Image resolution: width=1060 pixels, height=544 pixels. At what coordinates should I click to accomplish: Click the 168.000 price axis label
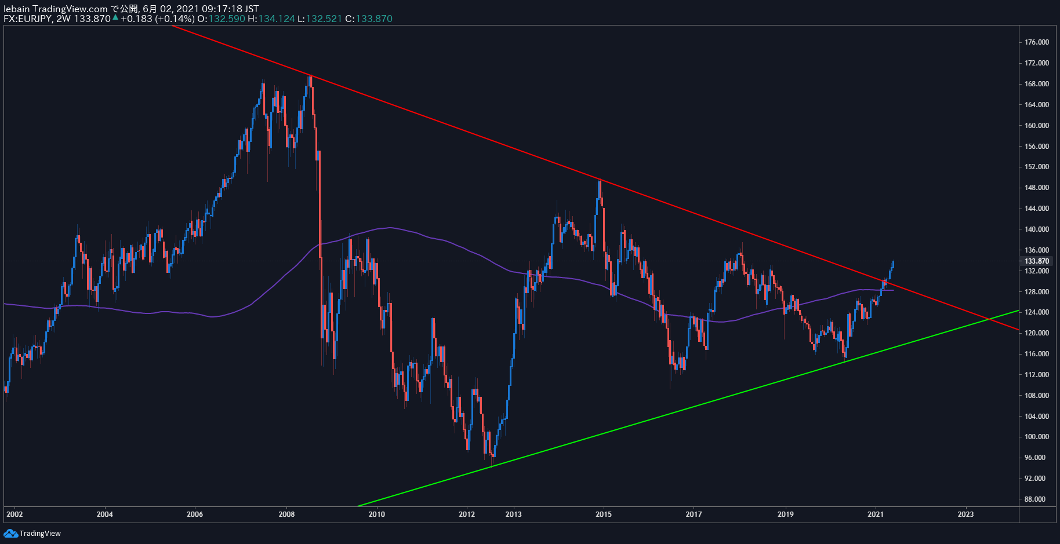click(1037, 84)
